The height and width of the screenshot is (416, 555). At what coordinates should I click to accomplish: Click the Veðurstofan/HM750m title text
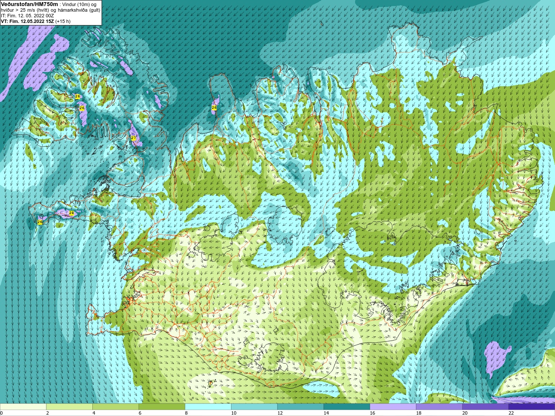point(29,4)
